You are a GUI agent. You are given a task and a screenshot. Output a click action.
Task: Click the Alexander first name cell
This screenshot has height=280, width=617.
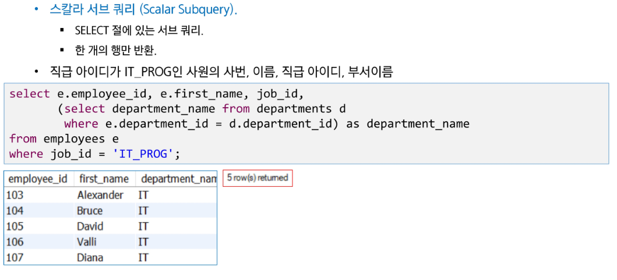pyautogui.click(x=105, y=194)
